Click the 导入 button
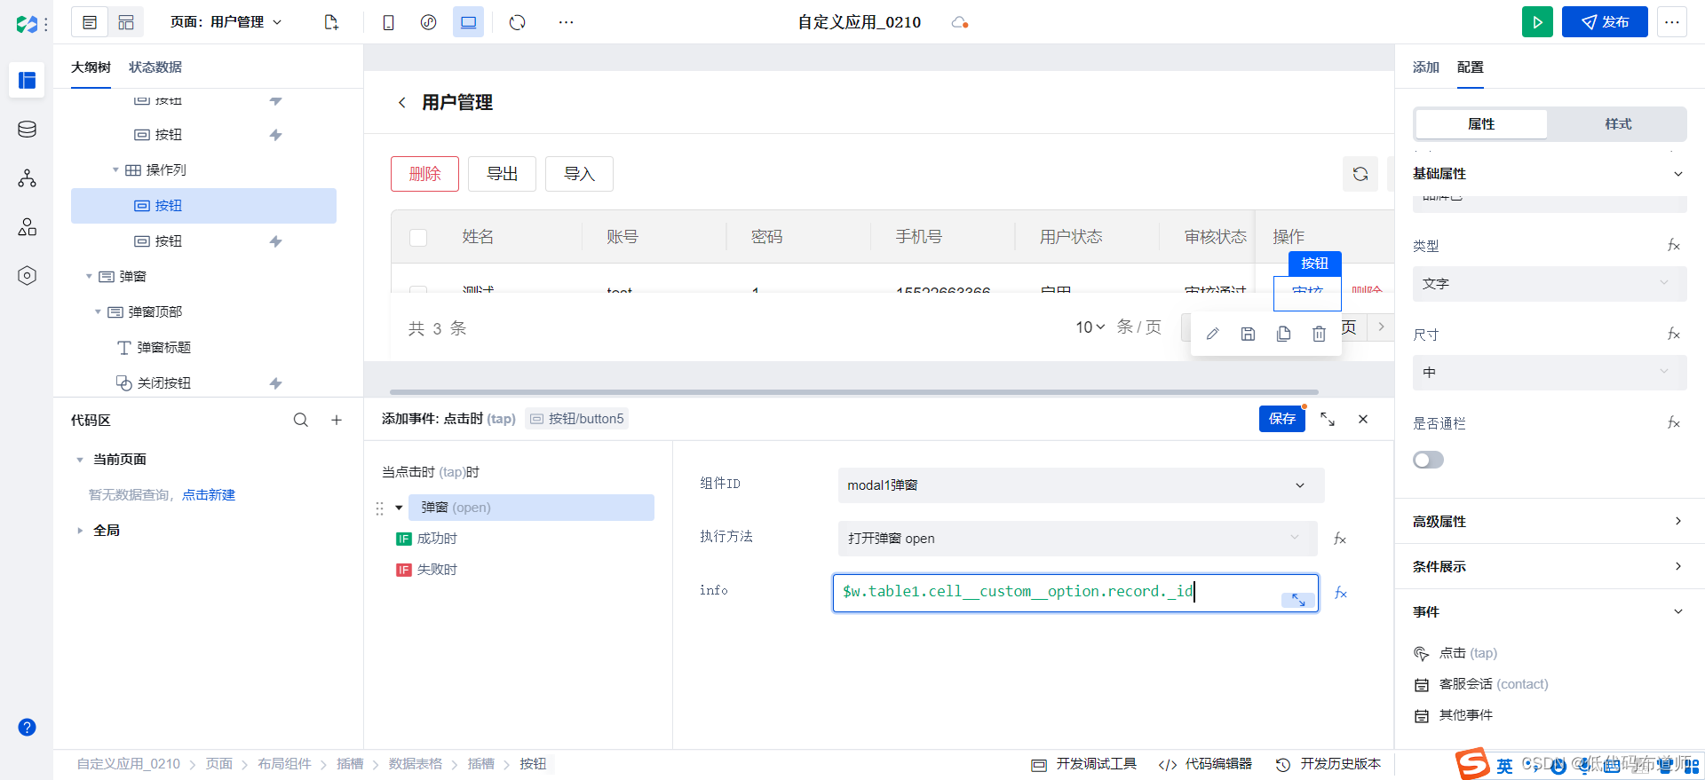This screenshot has height=780, width=1705. coord(579,174)
